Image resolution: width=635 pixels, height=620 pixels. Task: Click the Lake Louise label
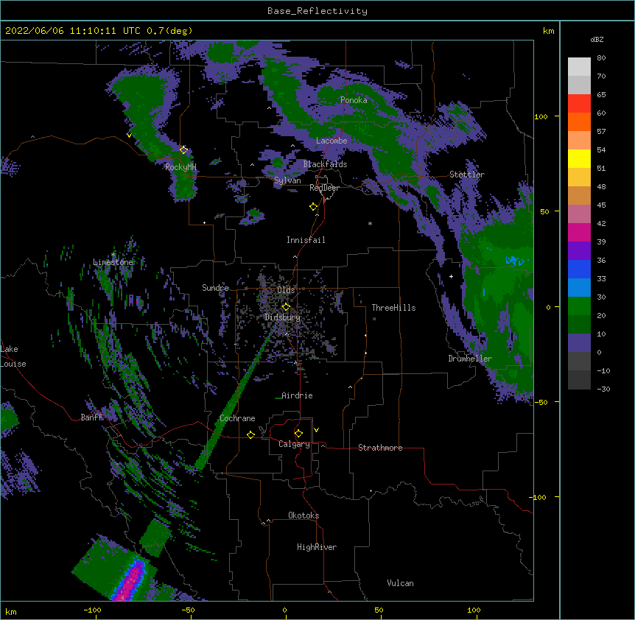pos(13,356)
